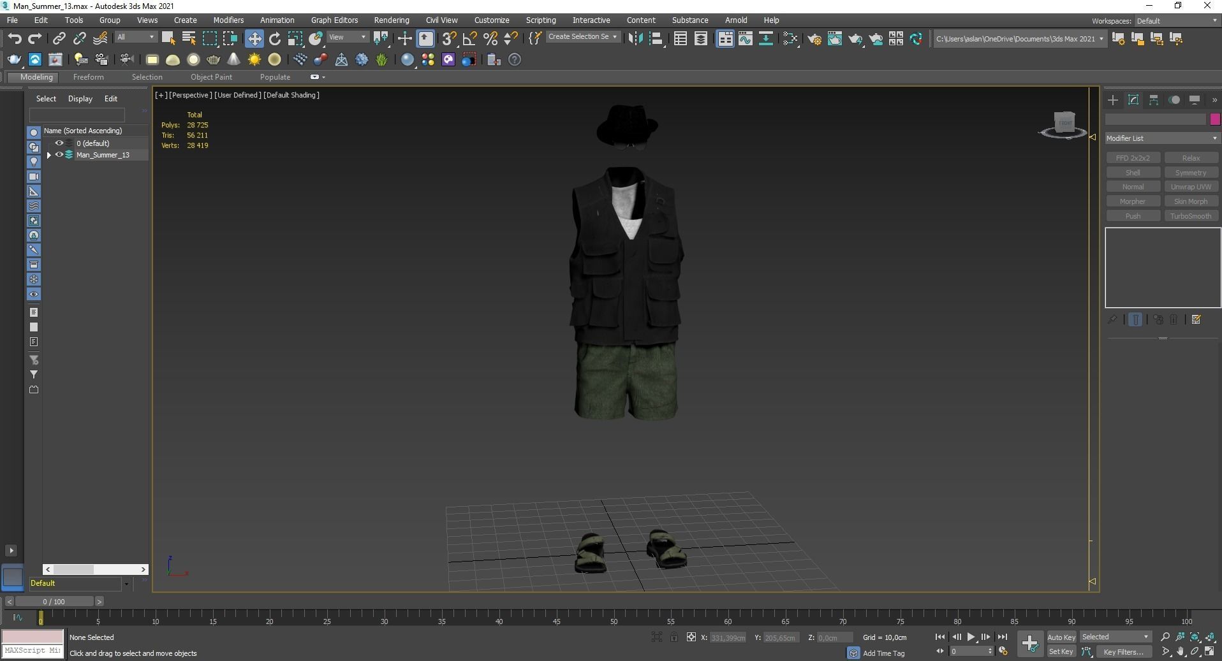This screenshot has height=661, width=1222.
Task: Open the Create panel plus tab
Action: coord(1113,100)
